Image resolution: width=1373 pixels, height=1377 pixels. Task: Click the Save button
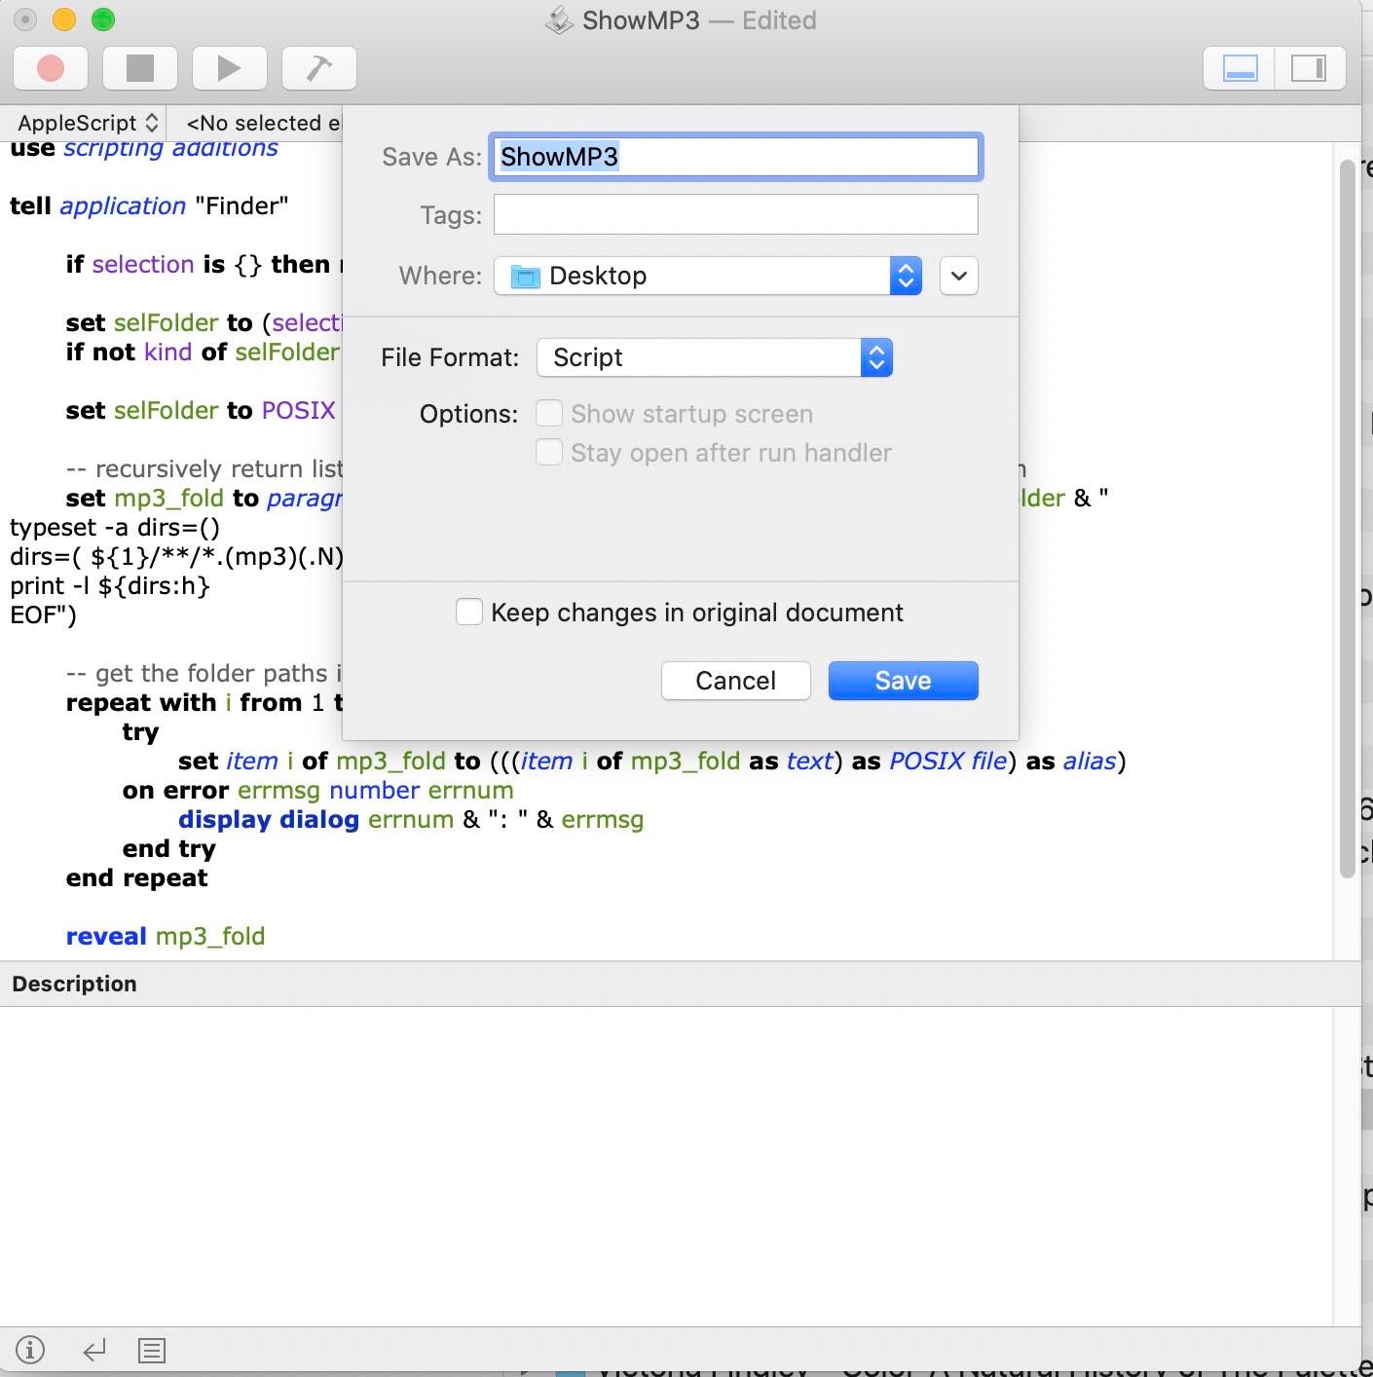[903, 681]
